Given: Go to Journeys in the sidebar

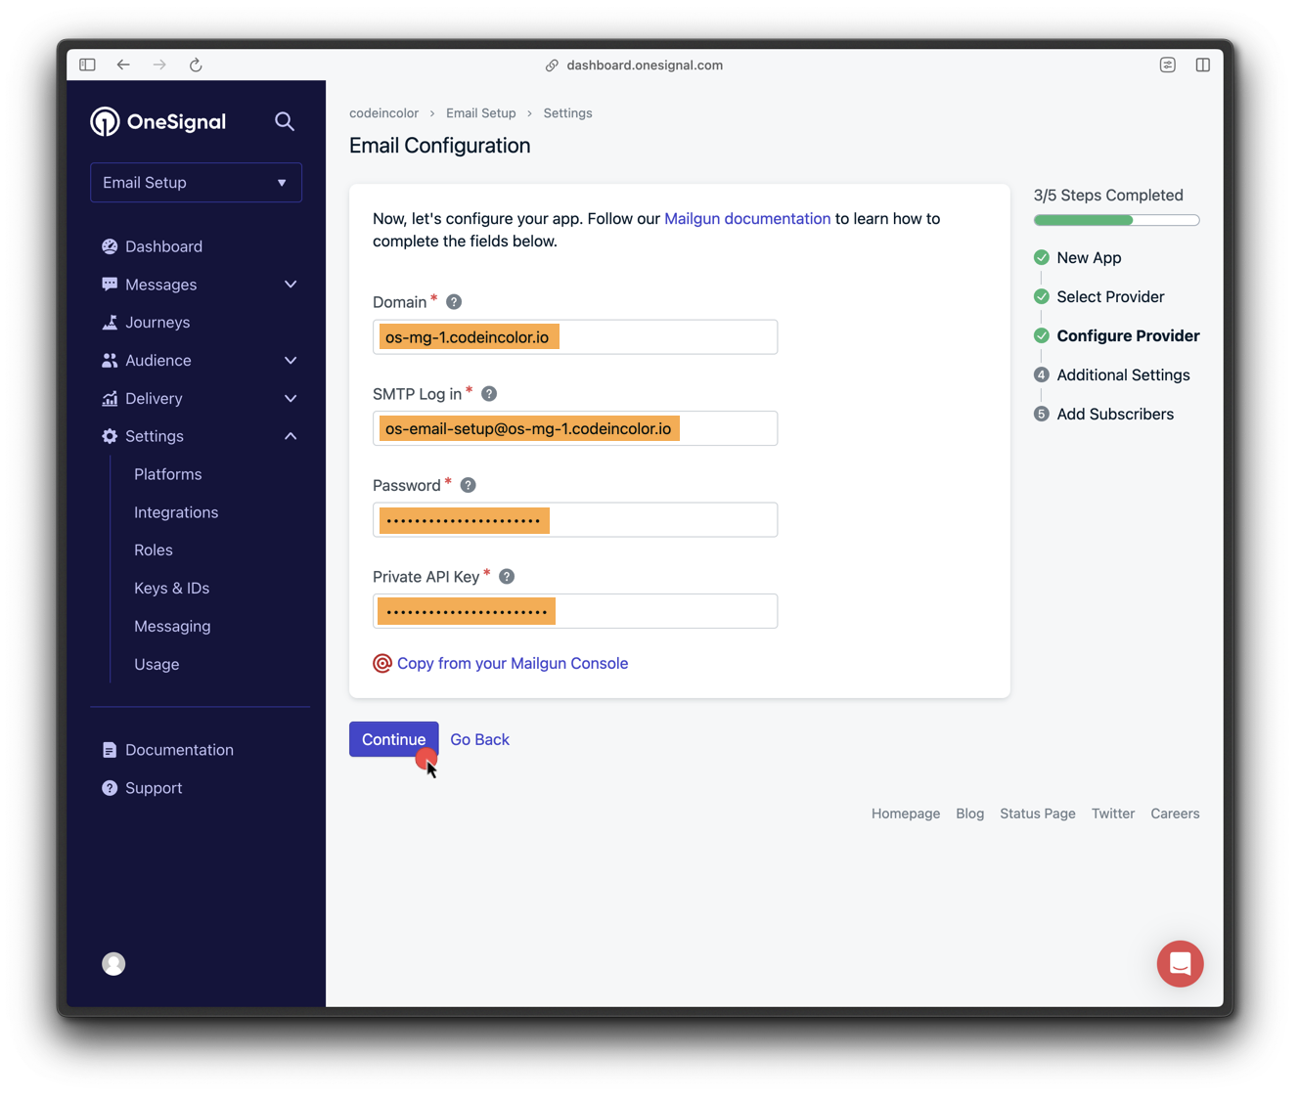Looking at the screenshot, I should tap(157, 323).
